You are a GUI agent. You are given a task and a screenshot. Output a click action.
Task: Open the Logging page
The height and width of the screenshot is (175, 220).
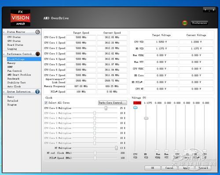click(x=12, y=49)
